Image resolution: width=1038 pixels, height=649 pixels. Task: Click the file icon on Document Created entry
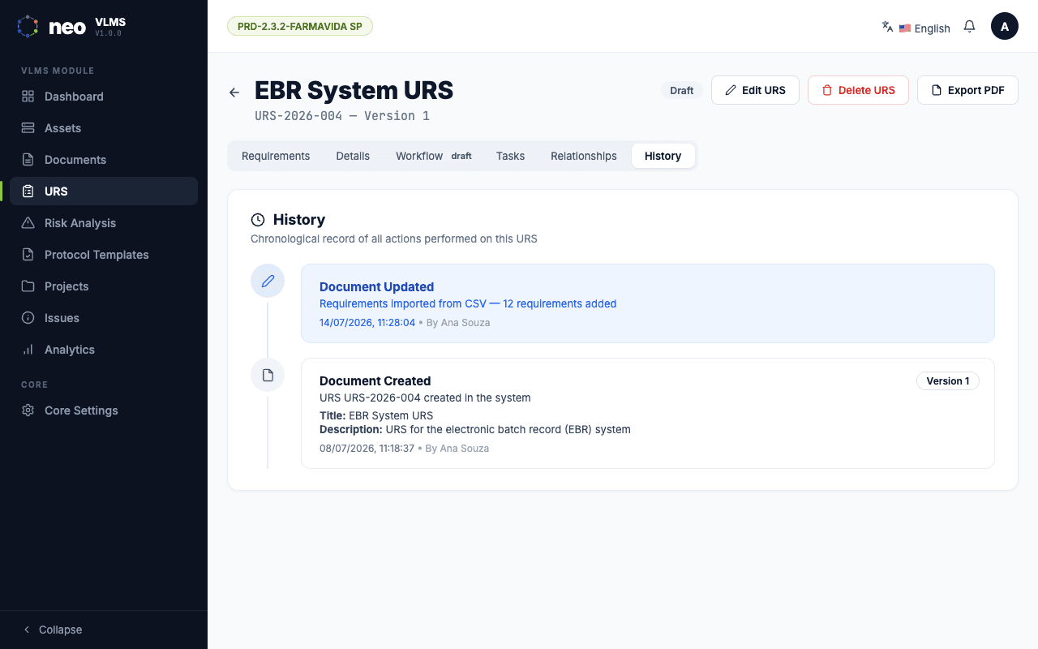pyautogui.click(x=268, y=375)
